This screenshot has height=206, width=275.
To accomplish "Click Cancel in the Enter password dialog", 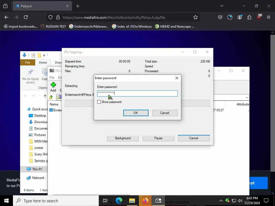I will pos(165,113).
